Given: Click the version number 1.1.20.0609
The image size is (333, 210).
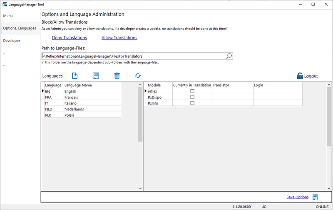Looking at the screenshot, I should point(241,207).
